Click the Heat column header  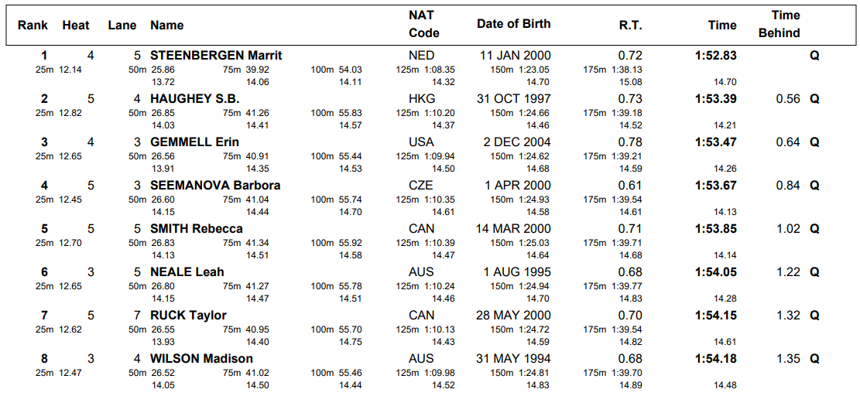76,26
